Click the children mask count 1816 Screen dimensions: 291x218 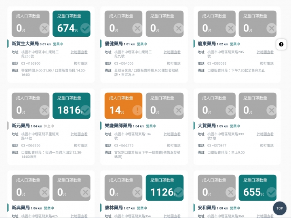pyautogui.click(x=69, y=110)
